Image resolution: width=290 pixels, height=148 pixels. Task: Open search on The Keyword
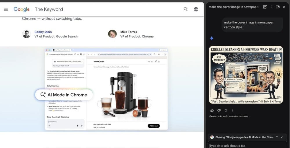click(186, 9)
